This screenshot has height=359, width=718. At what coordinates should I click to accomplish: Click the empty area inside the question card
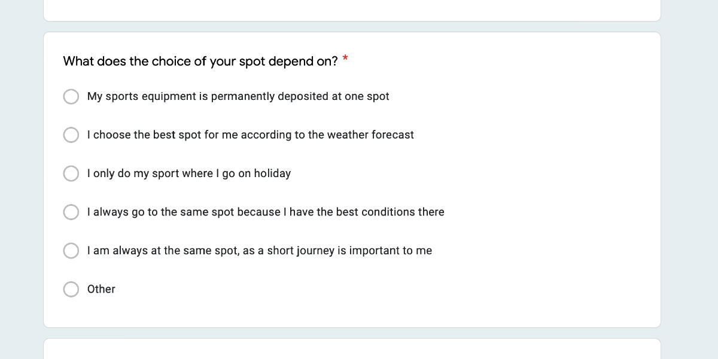coord(538,180)
